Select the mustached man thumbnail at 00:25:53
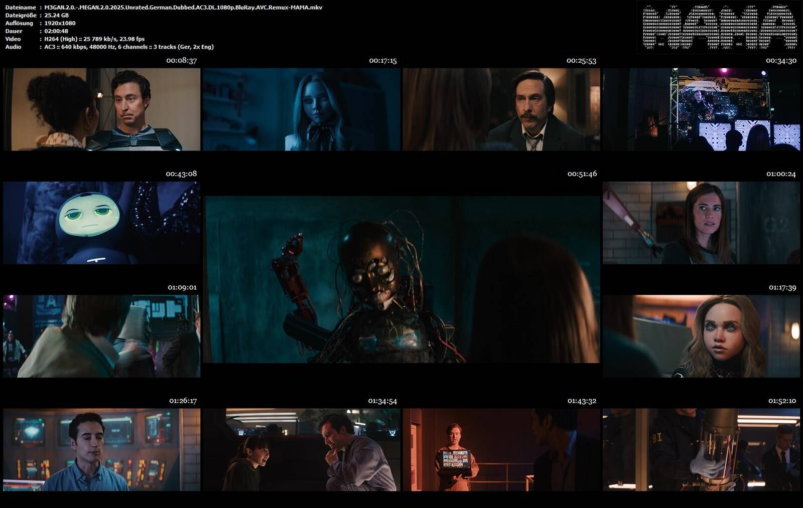 coord(501,109)
